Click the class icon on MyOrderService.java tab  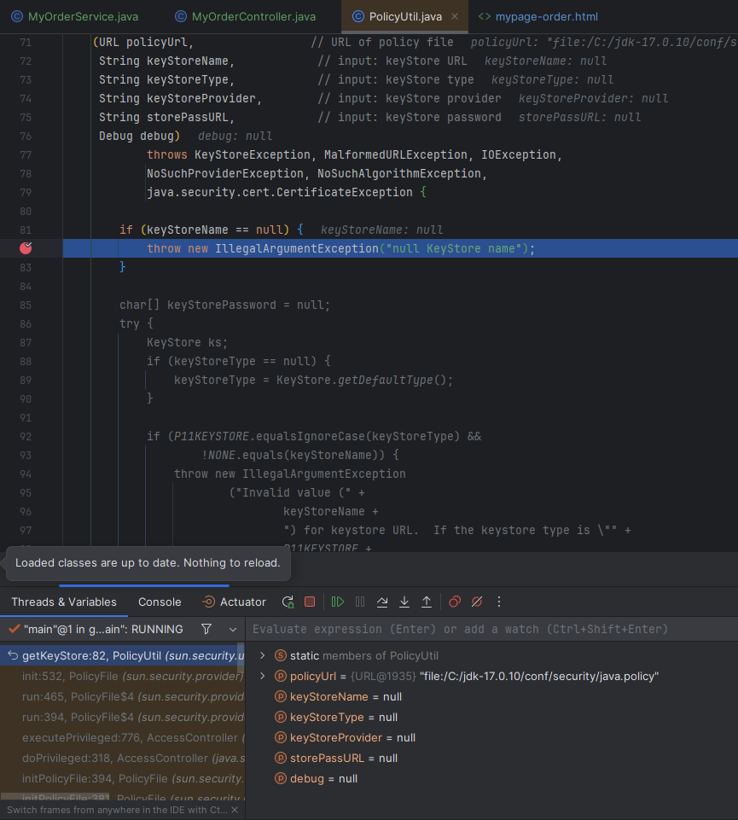tap(17, 17)
